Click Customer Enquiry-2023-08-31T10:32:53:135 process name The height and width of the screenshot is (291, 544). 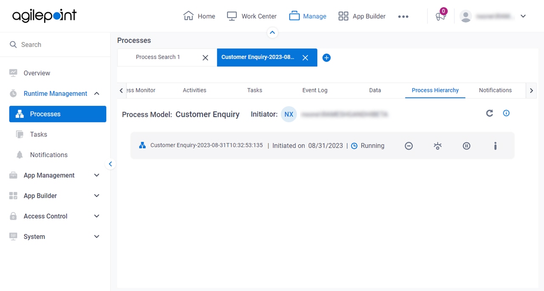pyautogui.click(x=207, y=145)
